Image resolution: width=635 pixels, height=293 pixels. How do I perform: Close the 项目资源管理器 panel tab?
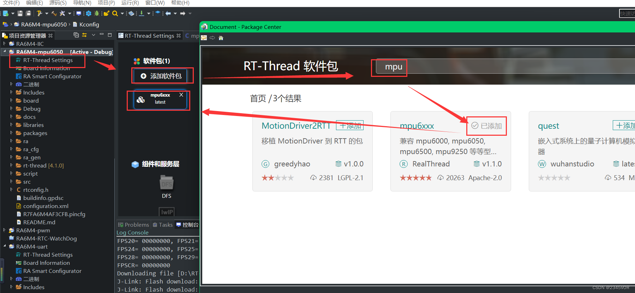tap(50, 36)
